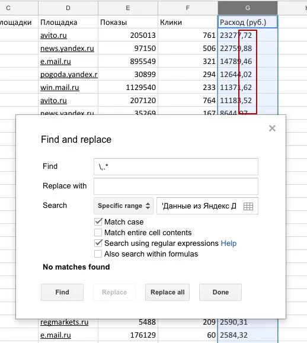The image size is (307, 343).
Task: Click the Replace all button
Action: [167, 292]
